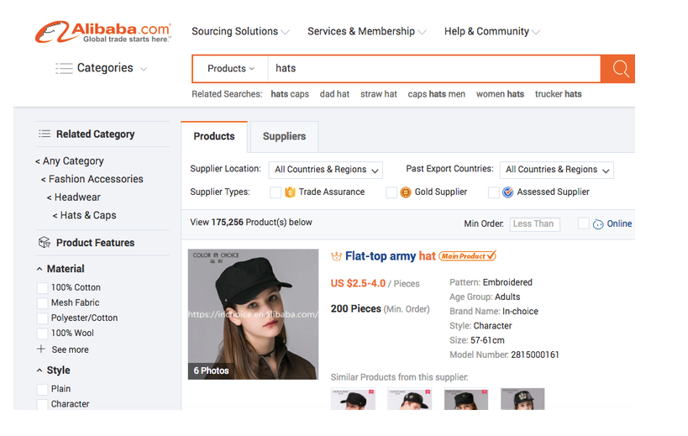The image size is (688, 436).
Task: Check the Polyester/Cotton material filter
Action: coord(43,318)
